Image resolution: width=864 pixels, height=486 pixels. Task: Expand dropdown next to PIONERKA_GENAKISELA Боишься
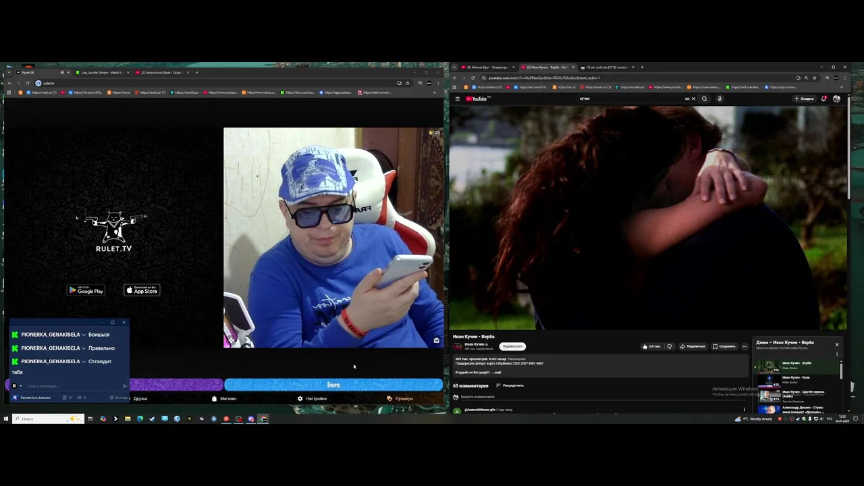[84, 335]
